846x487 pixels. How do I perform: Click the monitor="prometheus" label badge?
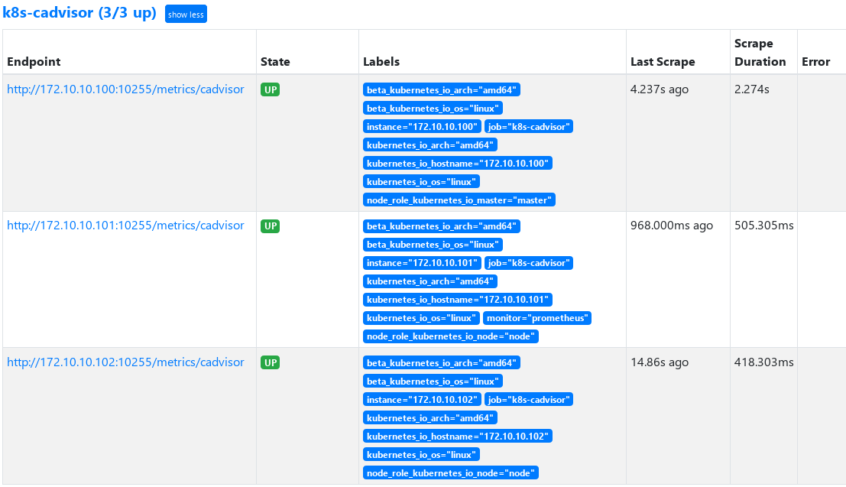pos(536,318)
